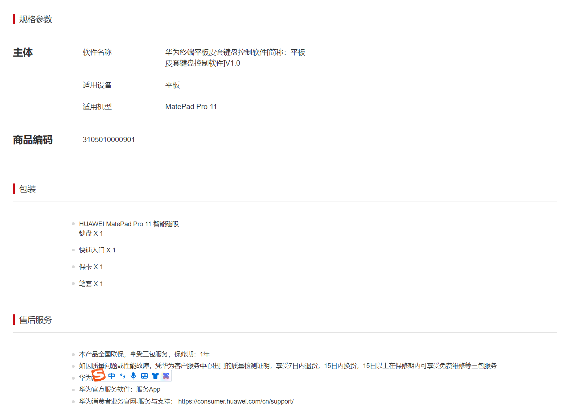The width and height of the screenshot is (579, 413).
Task: Open Sogou skin shirt icon
Action: click(155, 376)
